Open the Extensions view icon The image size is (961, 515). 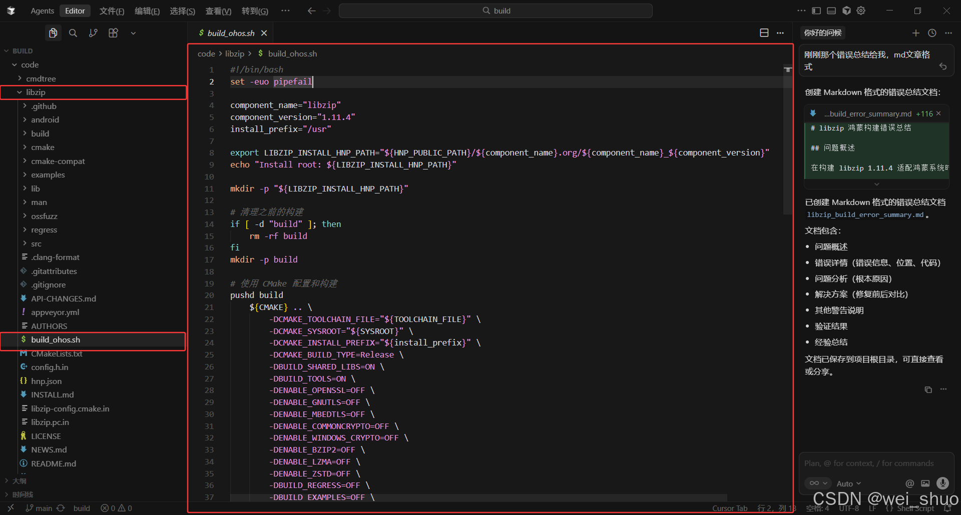coord(114,33)
